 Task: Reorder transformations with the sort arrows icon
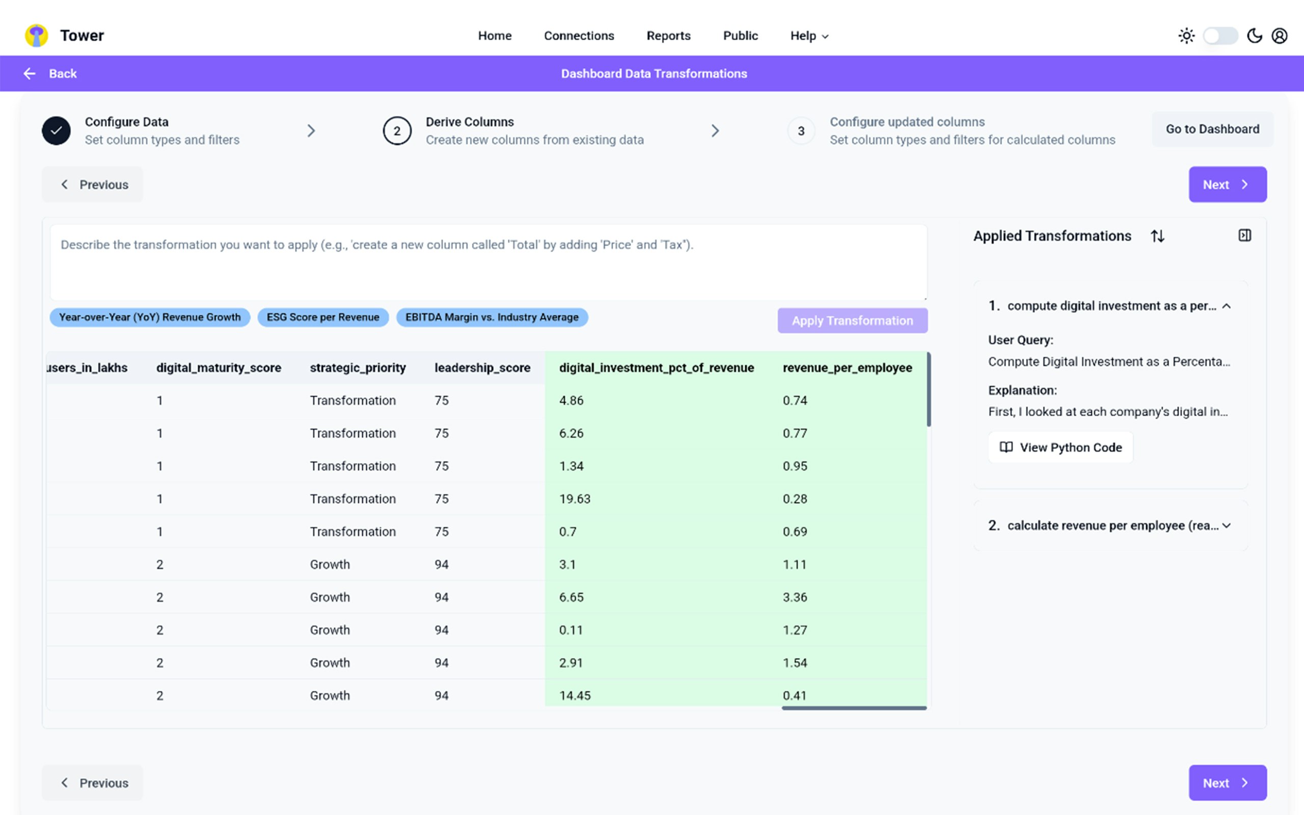(x=1157, y=236)
